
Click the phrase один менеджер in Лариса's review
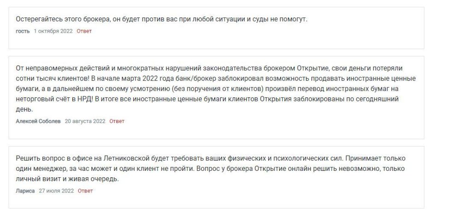click(41, 169)
